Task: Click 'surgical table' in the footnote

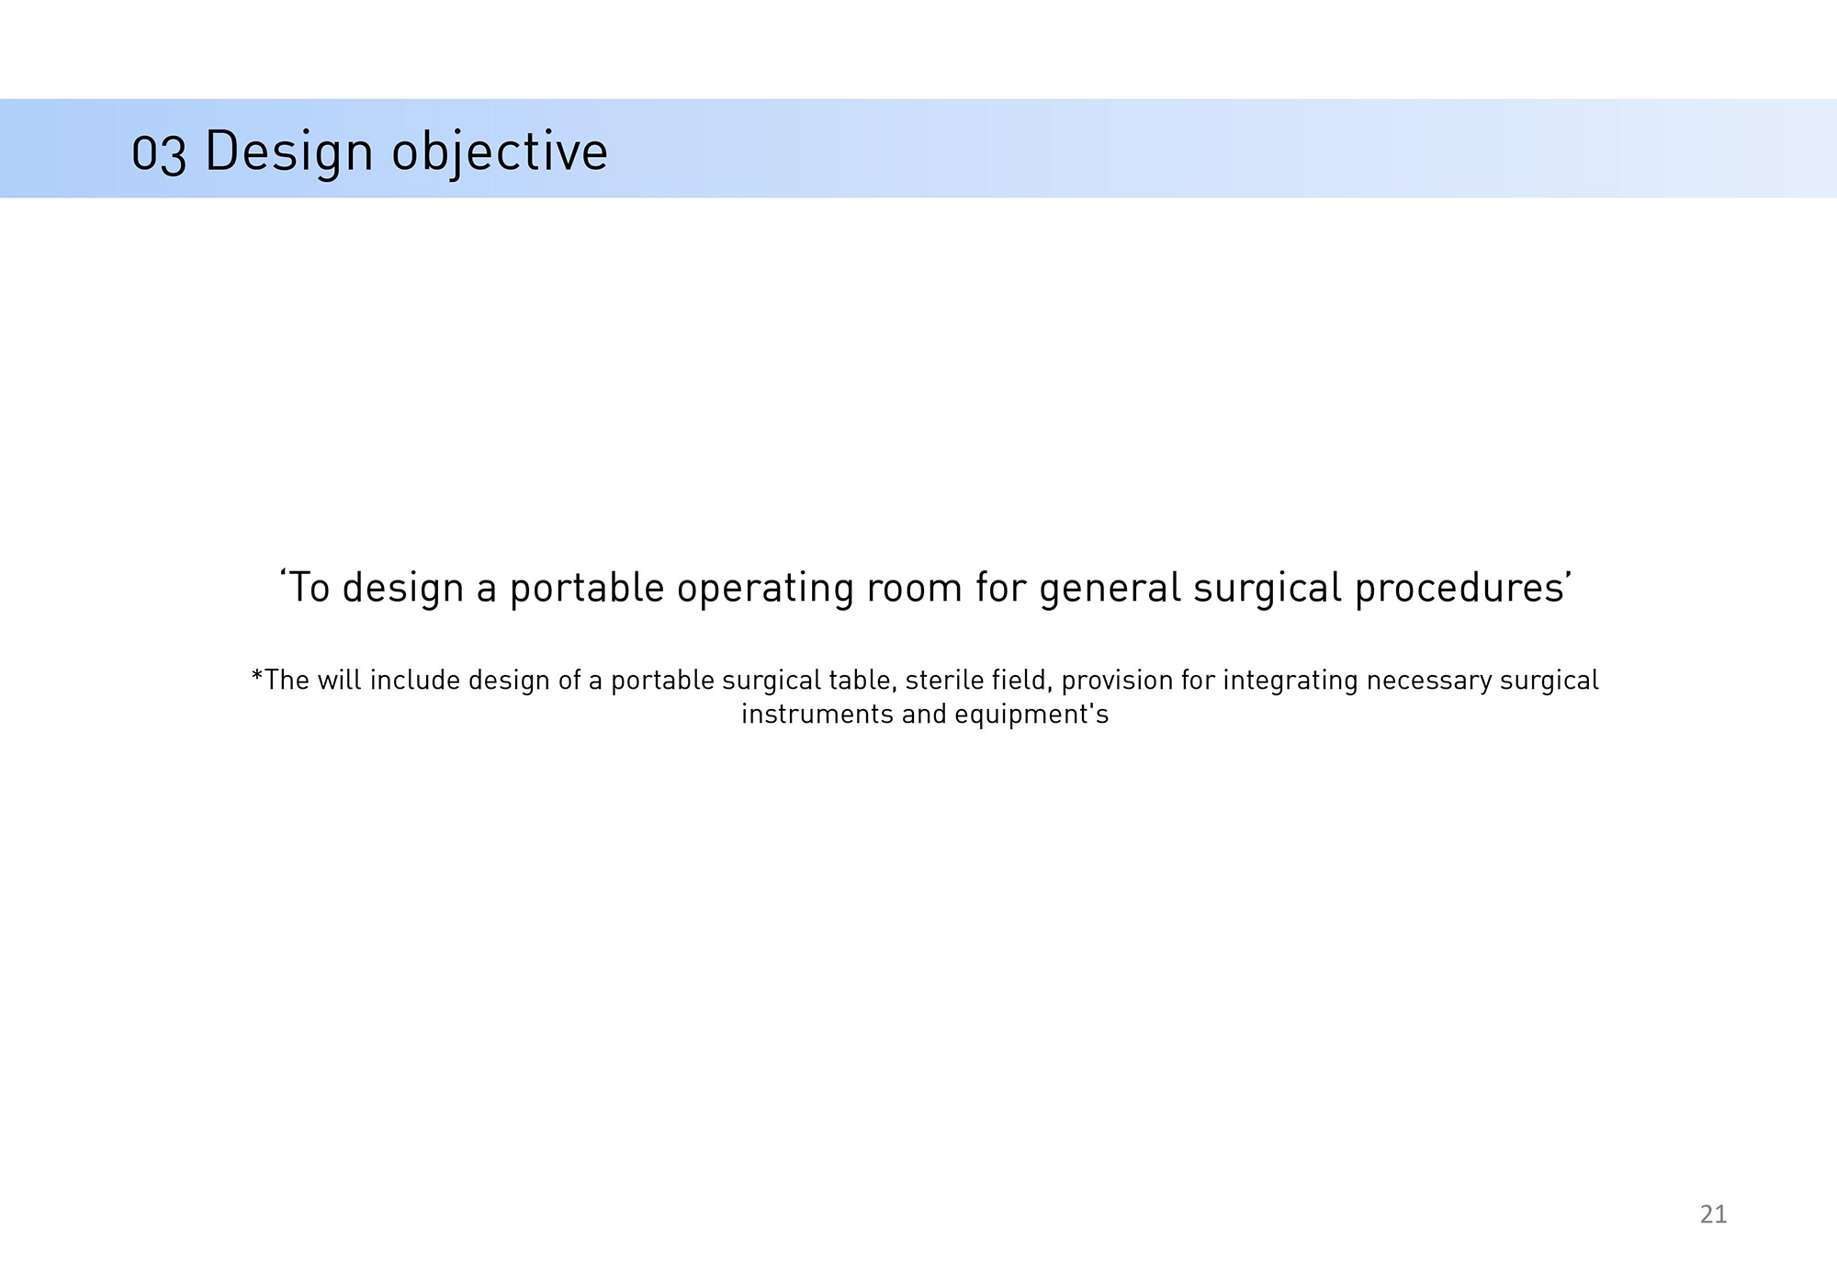Action: (x=808, y=681)
